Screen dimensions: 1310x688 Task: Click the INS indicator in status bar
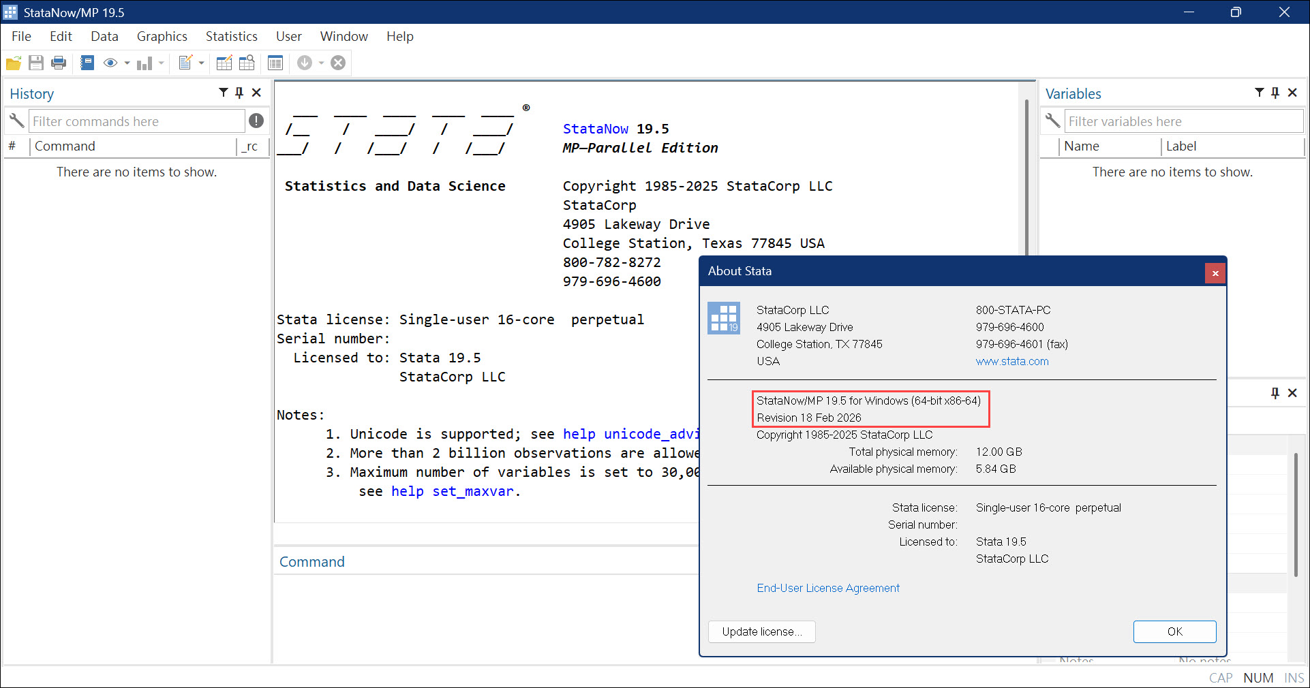1294,678
